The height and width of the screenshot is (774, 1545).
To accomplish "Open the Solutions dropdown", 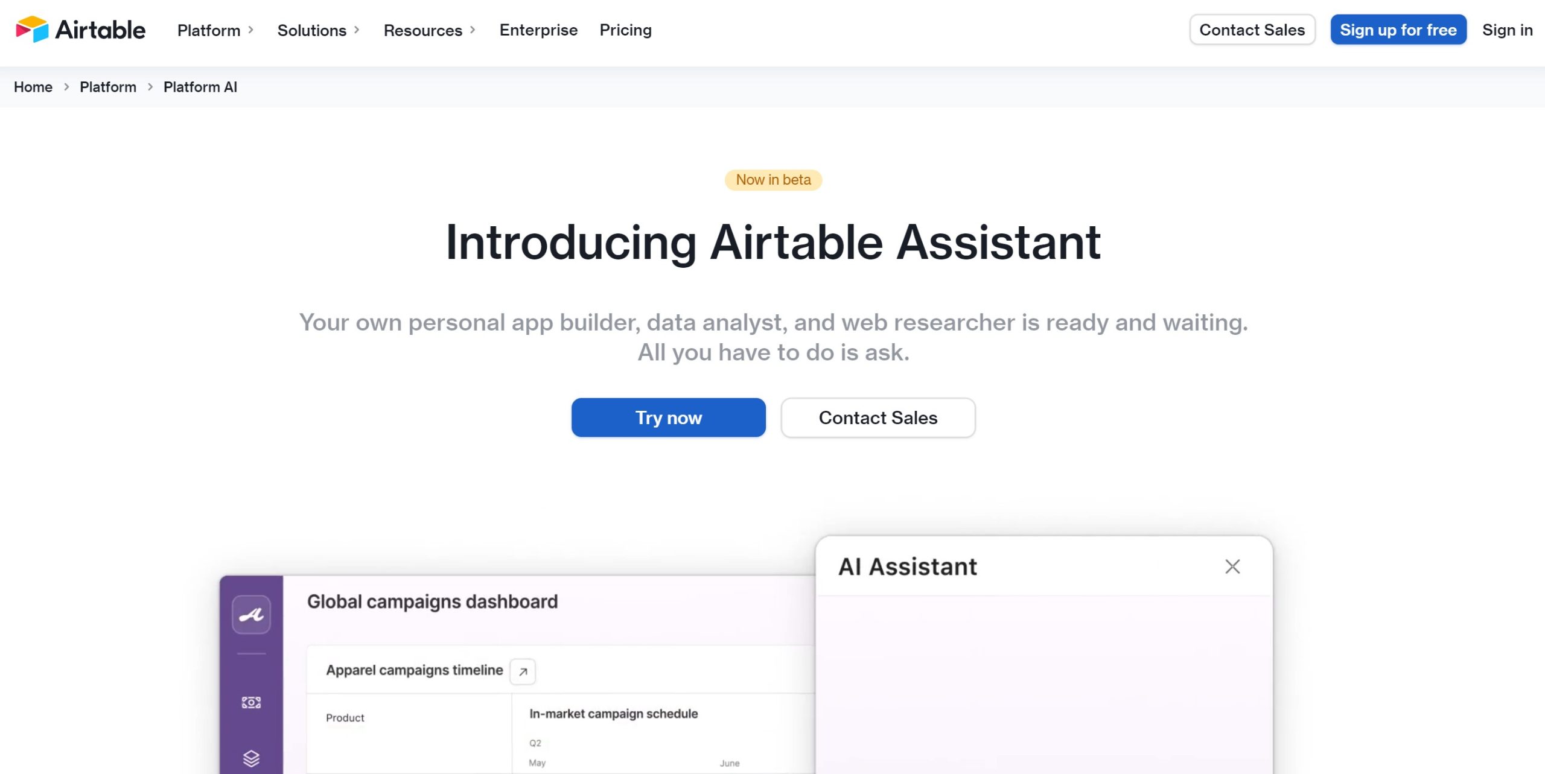I will [311, 30].
